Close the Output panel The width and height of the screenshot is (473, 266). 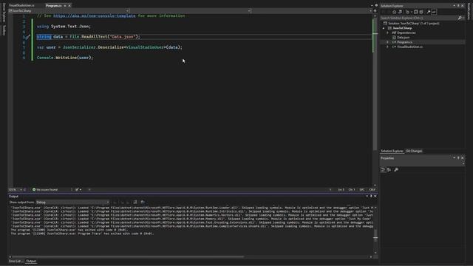click(x=375, y=197)
